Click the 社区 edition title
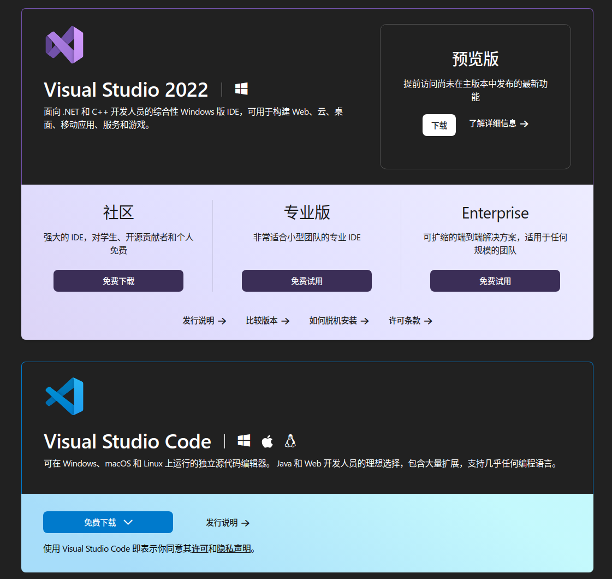Screen dimensions: 612x579 (118, 212)
